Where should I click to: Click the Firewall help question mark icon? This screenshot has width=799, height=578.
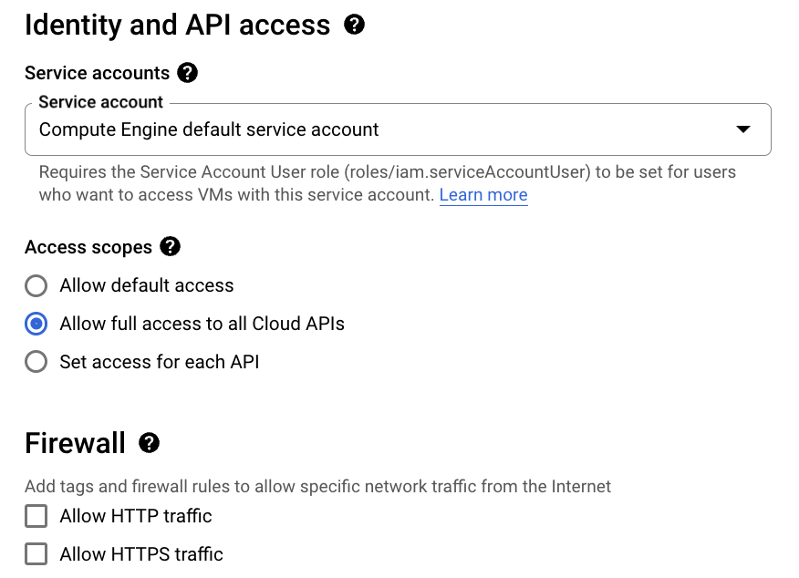tap(149, 443)
